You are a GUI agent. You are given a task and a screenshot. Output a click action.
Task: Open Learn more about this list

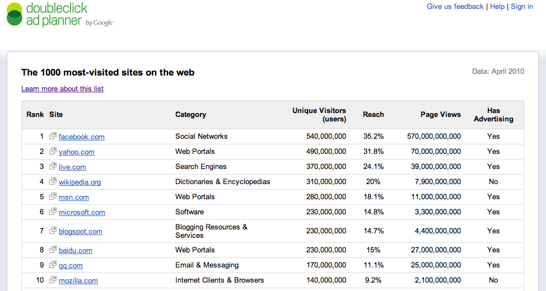pos(62,89)
